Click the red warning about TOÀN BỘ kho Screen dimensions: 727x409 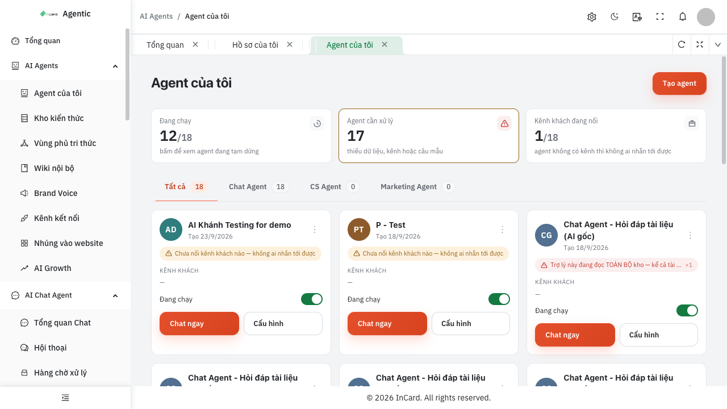pos(616,265)
